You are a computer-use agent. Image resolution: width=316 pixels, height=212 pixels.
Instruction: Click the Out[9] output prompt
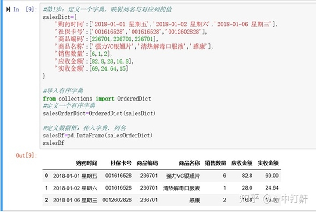click(x=26, y=155)
